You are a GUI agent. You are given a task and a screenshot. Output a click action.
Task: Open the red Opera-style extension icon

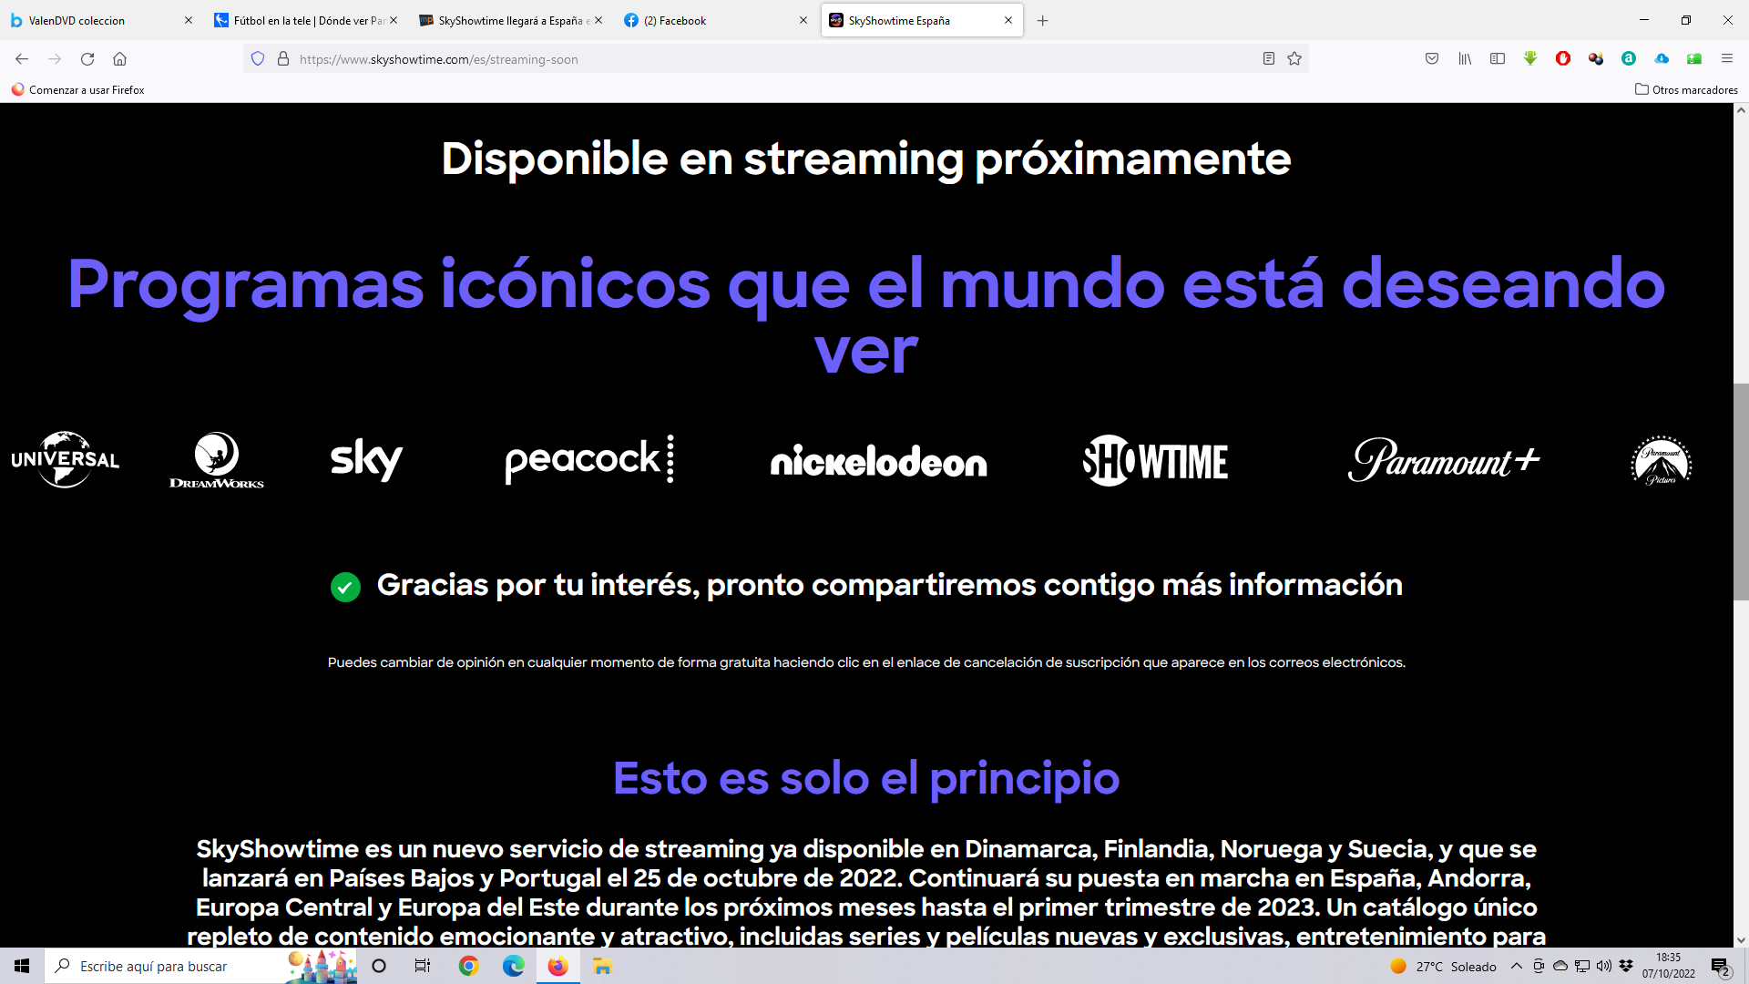1563,59
